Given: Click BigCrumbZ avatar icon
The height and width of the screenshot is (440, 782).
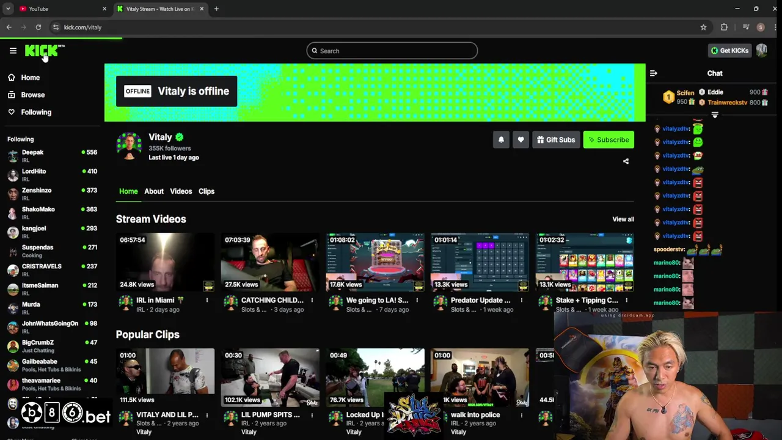Looking at the screenshot, I should click(13, 346).
